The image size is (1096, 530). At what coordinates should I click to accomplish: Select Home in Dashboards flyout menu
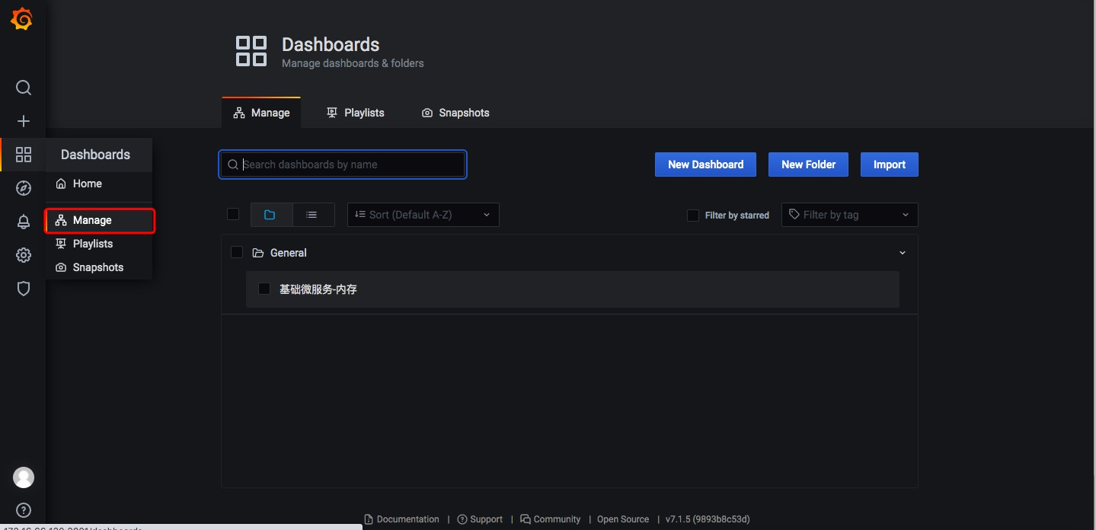click(x=99, y=184)
